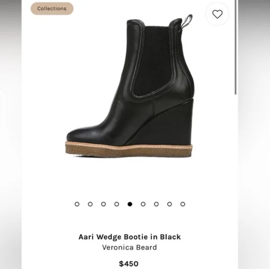
Task: Select the second carousel dot
Action: tap(90, 204)
